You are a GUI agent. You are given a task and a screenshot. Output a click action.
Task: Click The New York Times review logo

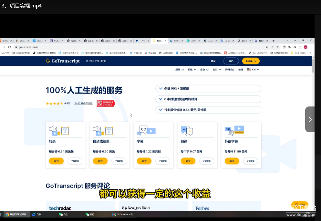point(136,208)
